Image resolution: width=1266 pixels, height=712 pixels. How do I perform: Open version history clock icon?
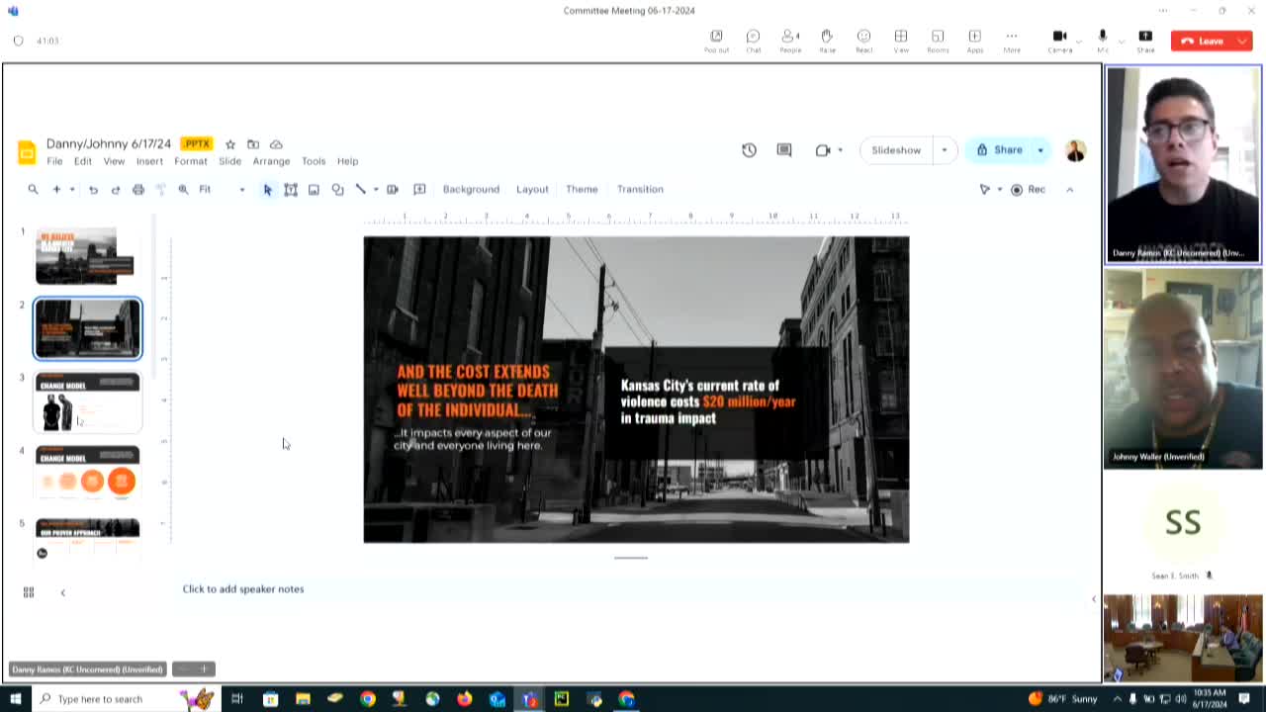click(x=749, y=150)
